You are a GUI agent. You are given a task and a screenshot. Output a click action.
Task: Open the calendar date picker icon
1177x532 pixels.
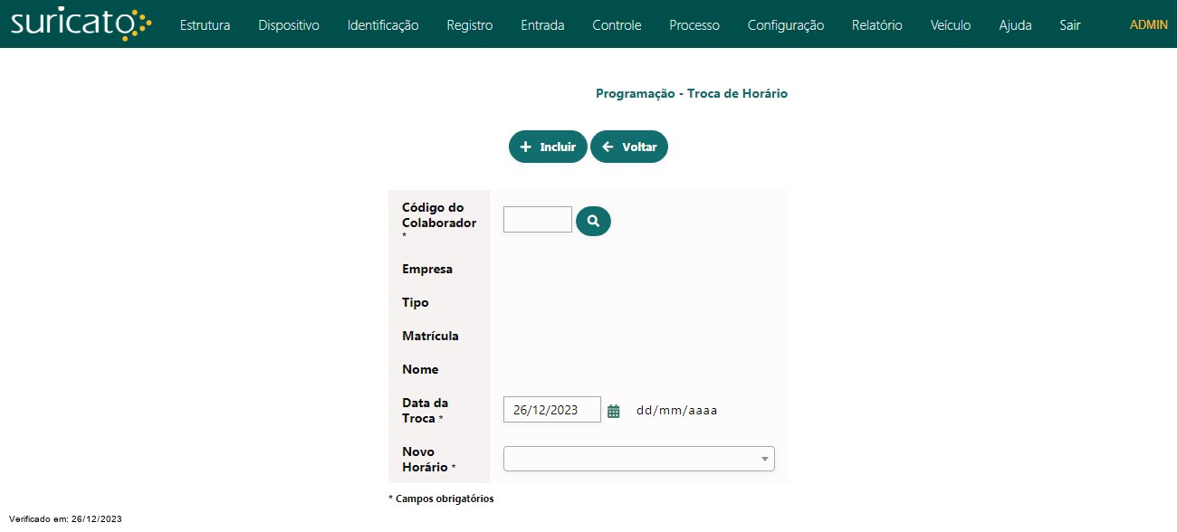click(x=614, y=411)
